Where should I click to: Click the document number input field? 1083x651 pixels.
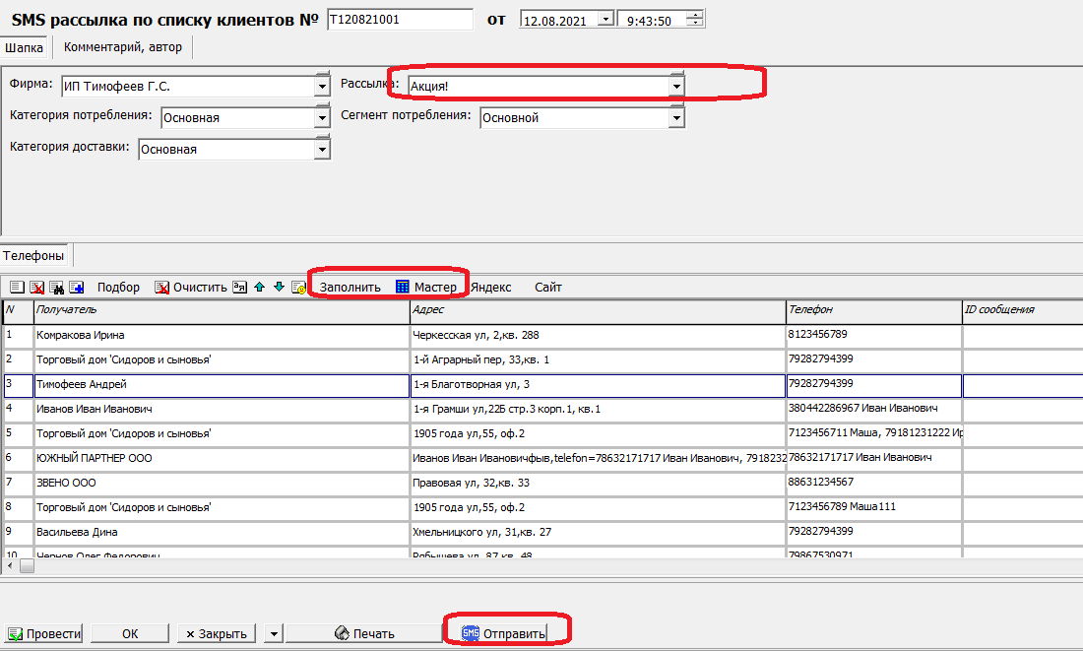(399, 20)
